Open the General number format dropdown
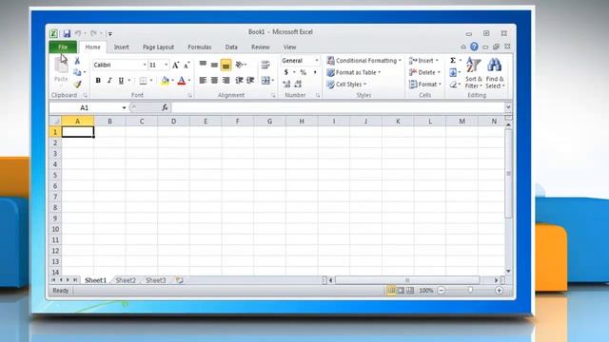This screenshot has width=609, height=342. coord(317,61)
